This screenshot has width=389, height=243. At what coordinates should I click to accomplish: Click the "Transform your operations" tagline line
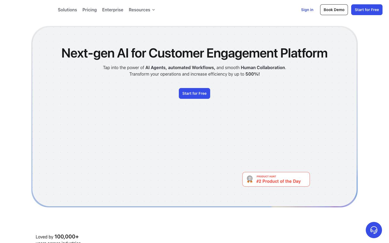(194, 74)
